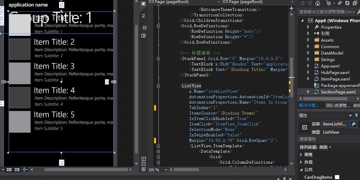Image resolution: width=360 pixels, height=180 pixels.
Task: Click the vertical split layout icon
Action: coord(143,159)
